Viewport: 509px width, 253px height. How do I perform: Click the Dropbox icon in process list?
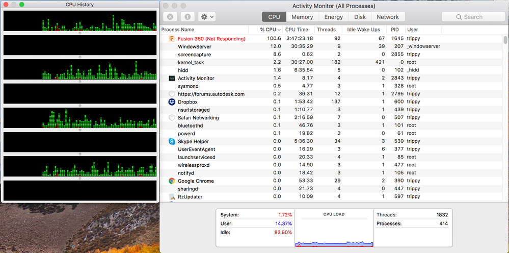coord(172,102)
